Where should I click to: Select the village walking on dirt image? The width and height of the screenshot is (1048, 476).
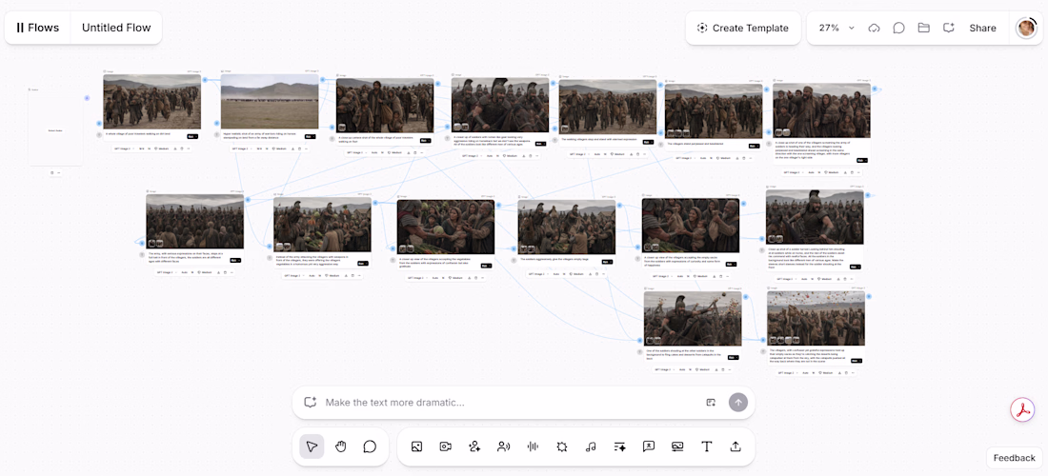click(x=151, y=102)
